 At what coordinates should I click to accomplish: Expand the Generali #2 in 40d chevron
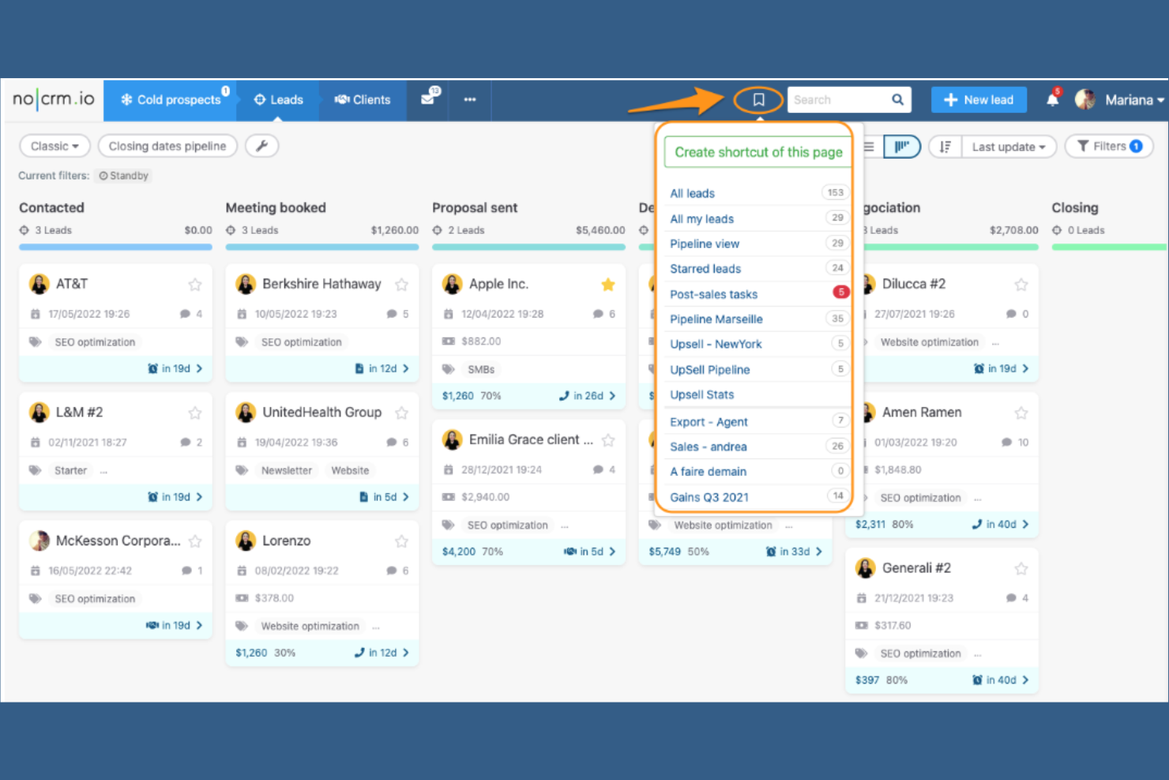(x=1025, y=680)
